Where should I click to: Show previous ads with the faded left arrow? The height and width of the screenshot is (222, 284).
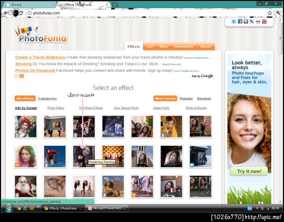click(x=17, y=76)
